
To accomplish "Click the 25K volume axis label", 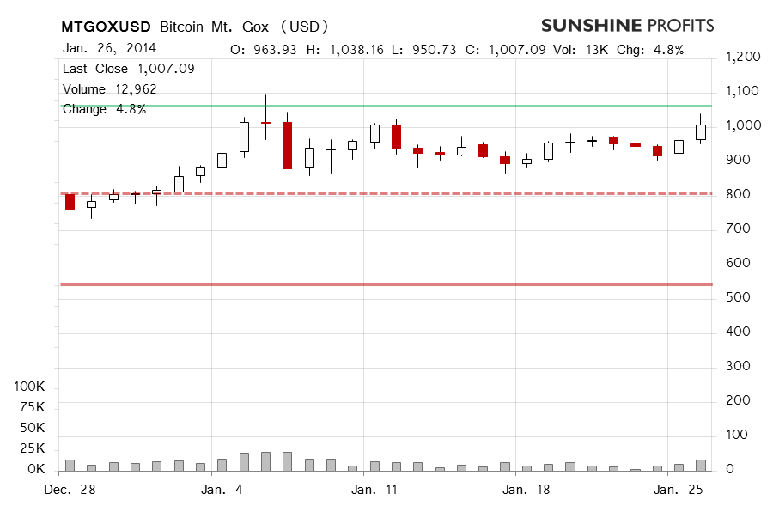I will pyautogui.click(x=33, y=448).
